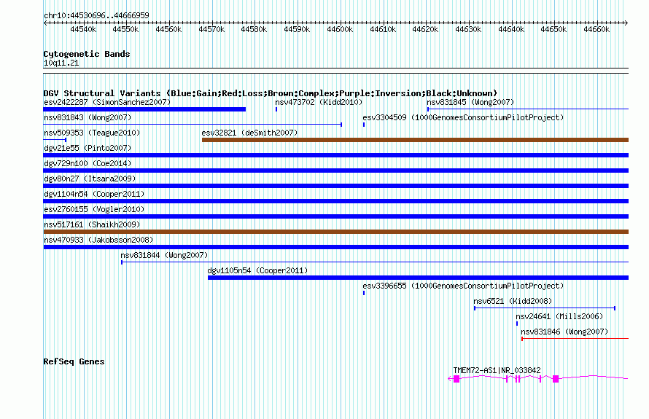Image resolution: width=649 pixels, height=419 pixels.
Task: Select the nsv831846 red loss line
Action: 575,339
